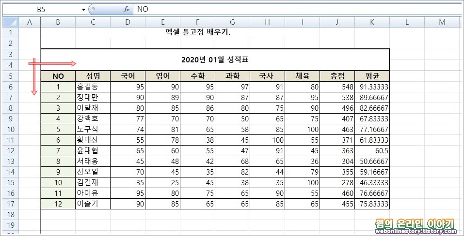Click total score cell 304
The width and height of the screenshot is (464, 236).
(x=337, y=162)
